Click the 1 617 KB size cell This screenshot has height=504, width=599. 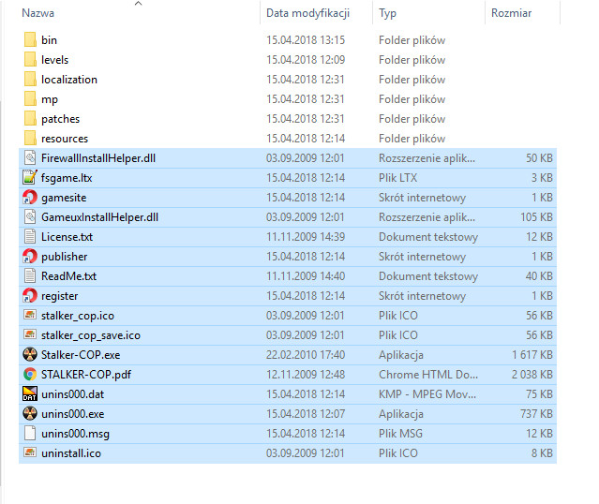coord(532,355)
